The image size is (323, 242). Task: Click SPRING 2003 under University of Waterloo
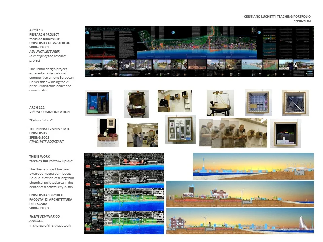[x=39, y=47]
